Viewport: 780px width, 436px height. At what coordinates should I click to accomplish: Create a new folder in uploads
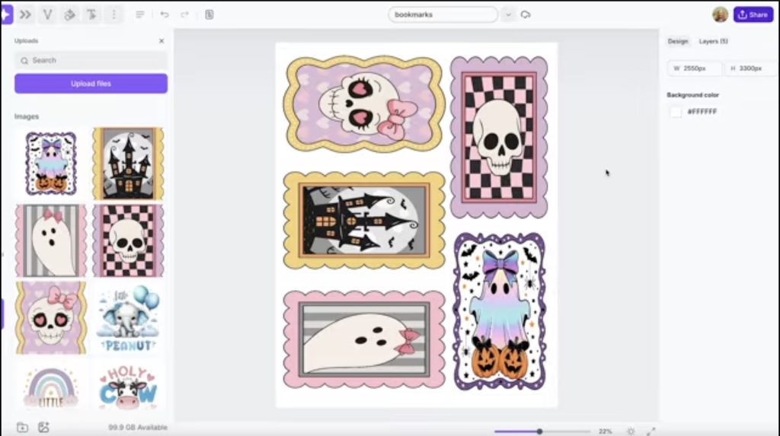coord(22,427)
